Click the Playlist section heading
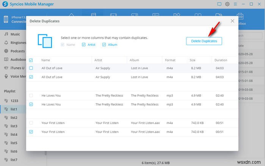The width and height of the screenshot is (265, 166). click(9, 91)
